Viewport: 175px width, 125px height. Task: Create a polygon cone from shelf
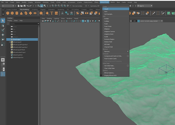coord(21,13)
